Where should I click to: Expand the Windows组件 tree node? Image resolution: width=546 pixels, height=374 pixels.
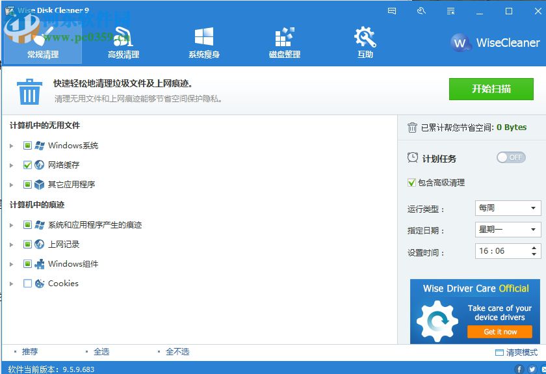click(x=12, y=264)
